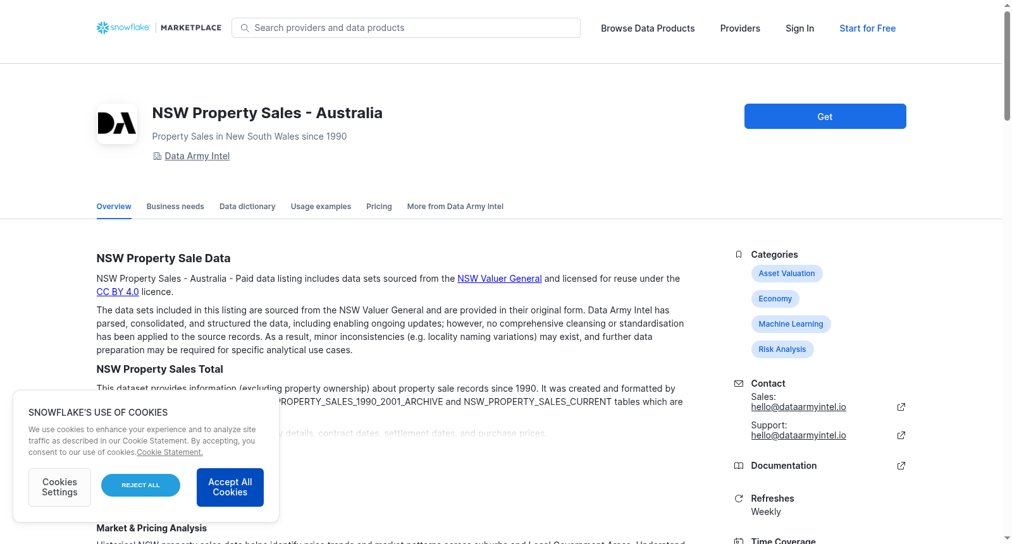Open the Documentation external link icon
This screenshot has height=544, width=1012.
901,466
